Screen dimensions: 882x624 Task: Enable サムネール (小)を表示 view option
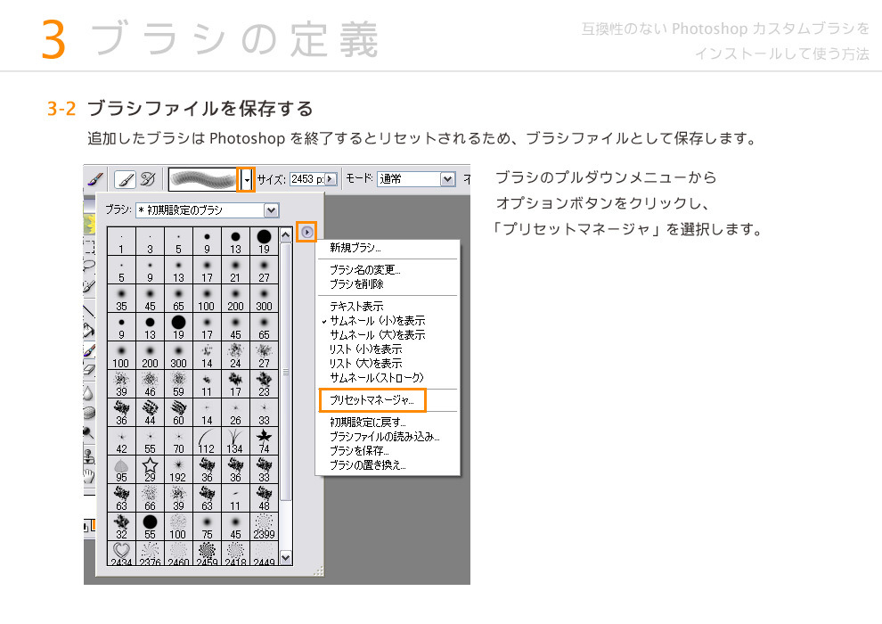pos(376,320)
